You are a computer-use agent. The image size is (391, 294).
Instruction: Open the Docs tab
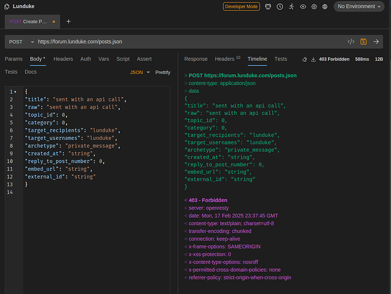[x=31, y=72]
